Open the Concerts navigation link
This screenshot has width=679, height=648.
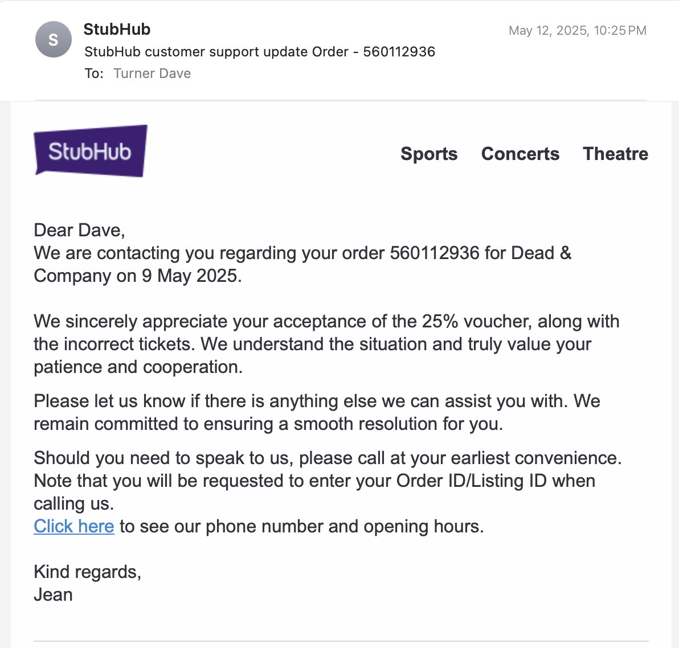(x=520, y=154)
